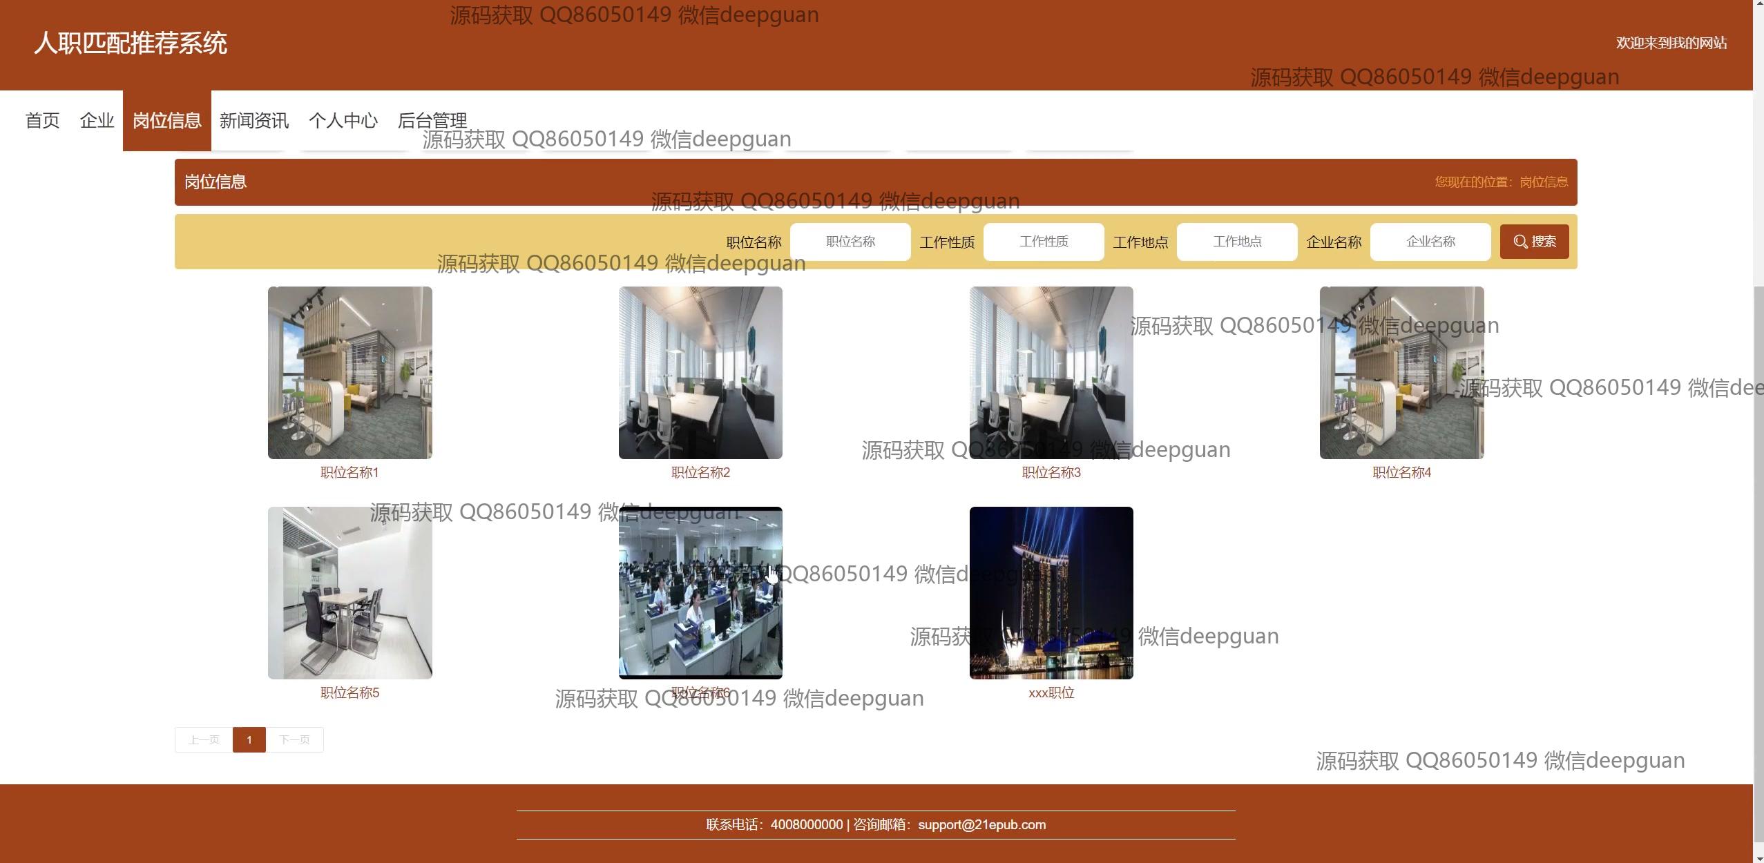Go to the 企业 menu tab

coord(97,121)
